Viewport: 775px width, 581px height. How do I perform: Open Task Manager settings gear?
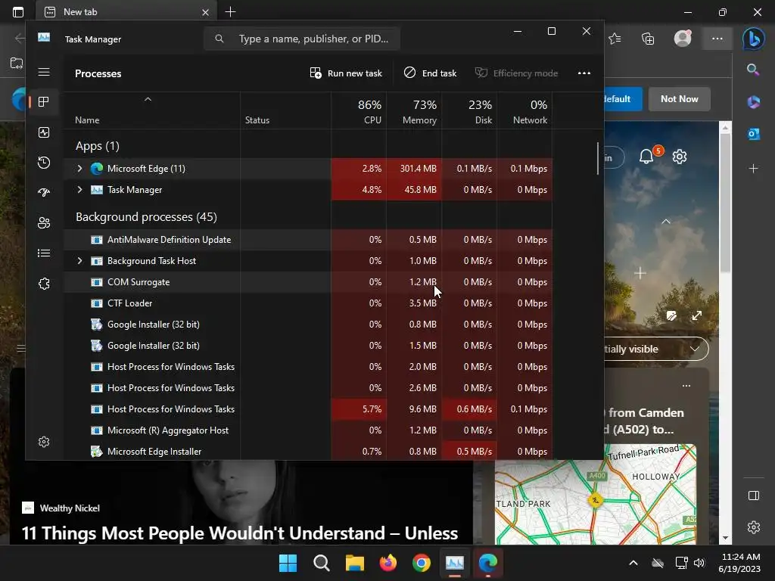44,442
